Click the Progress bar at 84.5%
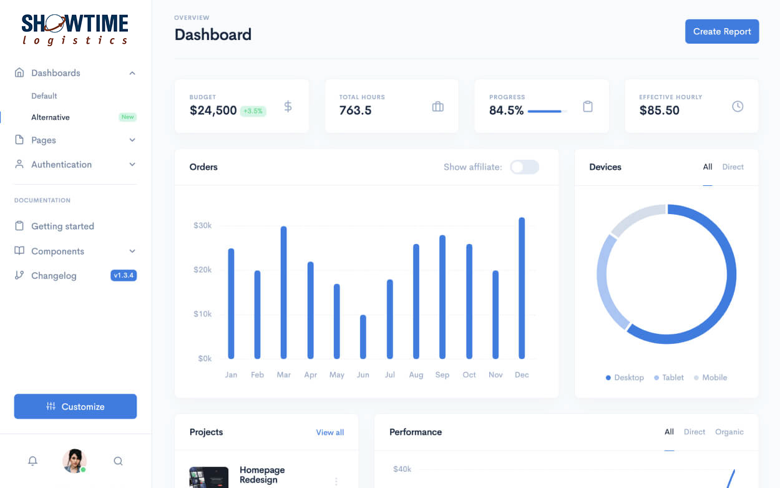This screenshot has width=780, height=488. (x=544, y=111)
